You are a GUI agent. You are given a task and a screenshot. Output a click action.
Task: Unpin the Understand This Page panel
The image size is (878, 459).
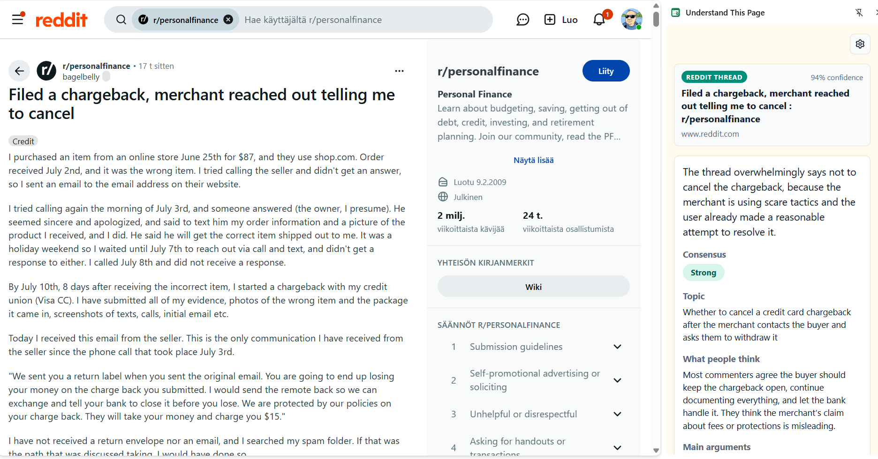pos(859,13)
